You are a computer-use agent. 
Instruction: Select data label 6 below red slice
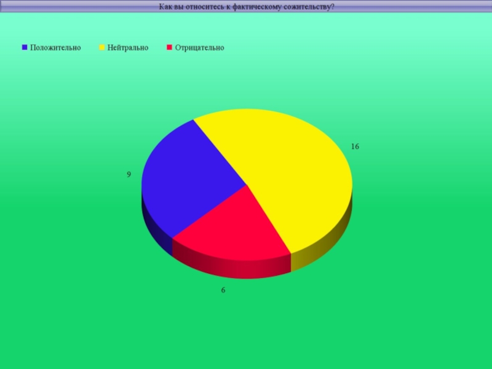click(x=223, y=289)
